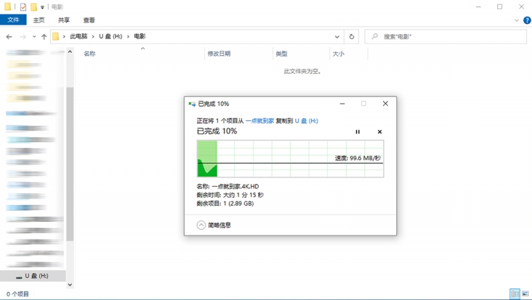
Task: Sort by 大小 column header
Action: coord(338,54)
